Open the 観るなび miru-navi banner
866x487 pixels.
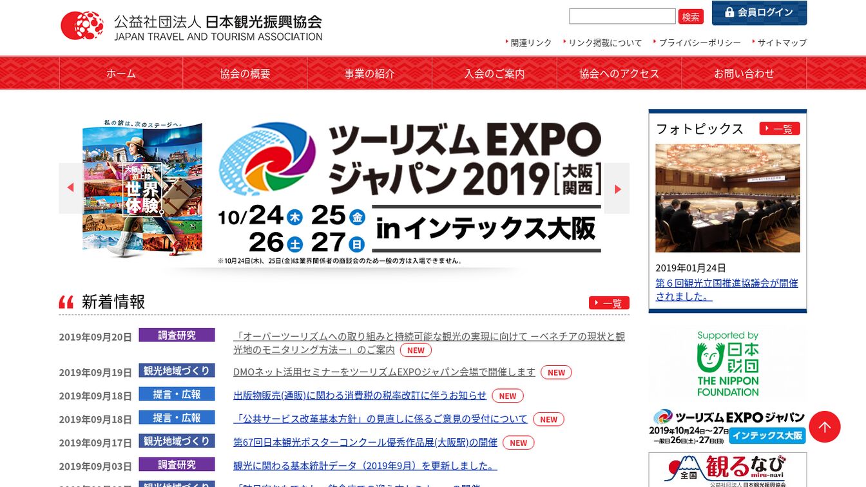click(x=727, y=470)
